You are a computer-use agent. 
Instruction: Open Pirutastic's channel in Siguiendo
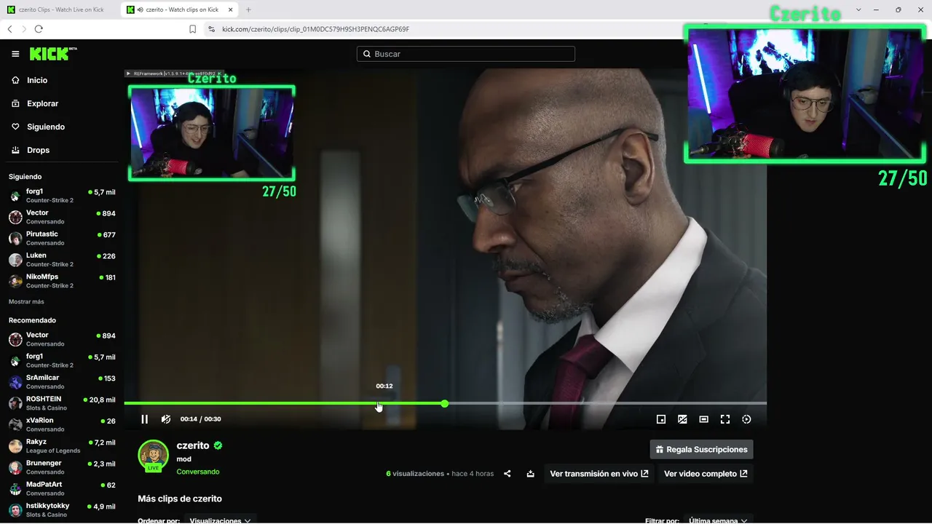pos(62,238)
